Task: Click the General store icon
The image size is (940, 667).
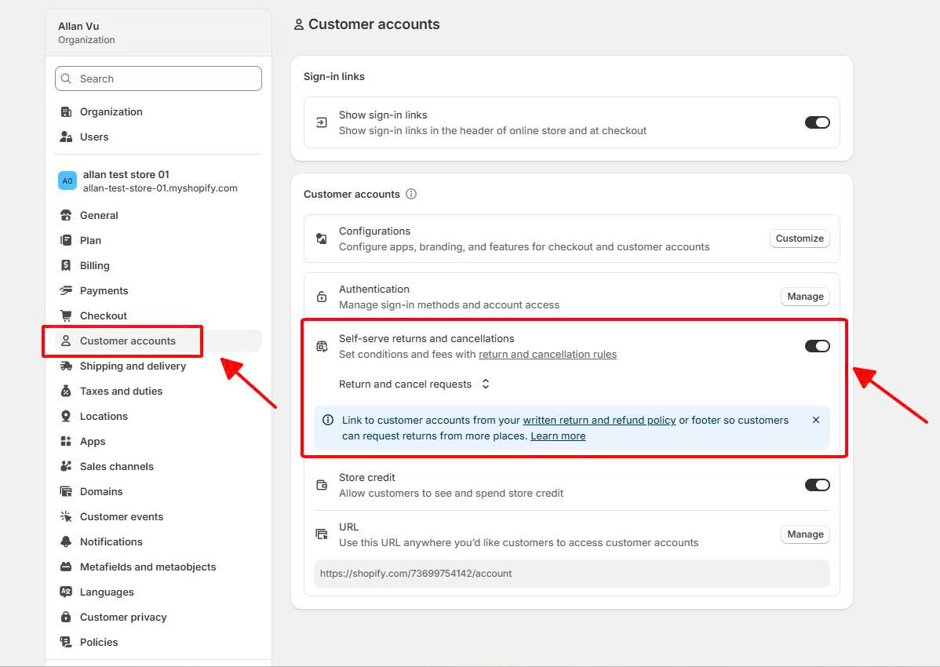Action: click(x=66, y=216)
